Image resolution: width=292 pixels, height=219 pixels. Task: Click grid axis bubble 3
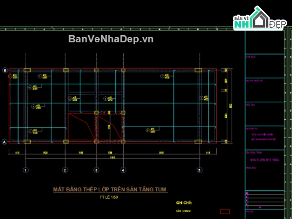coord(96,170)
